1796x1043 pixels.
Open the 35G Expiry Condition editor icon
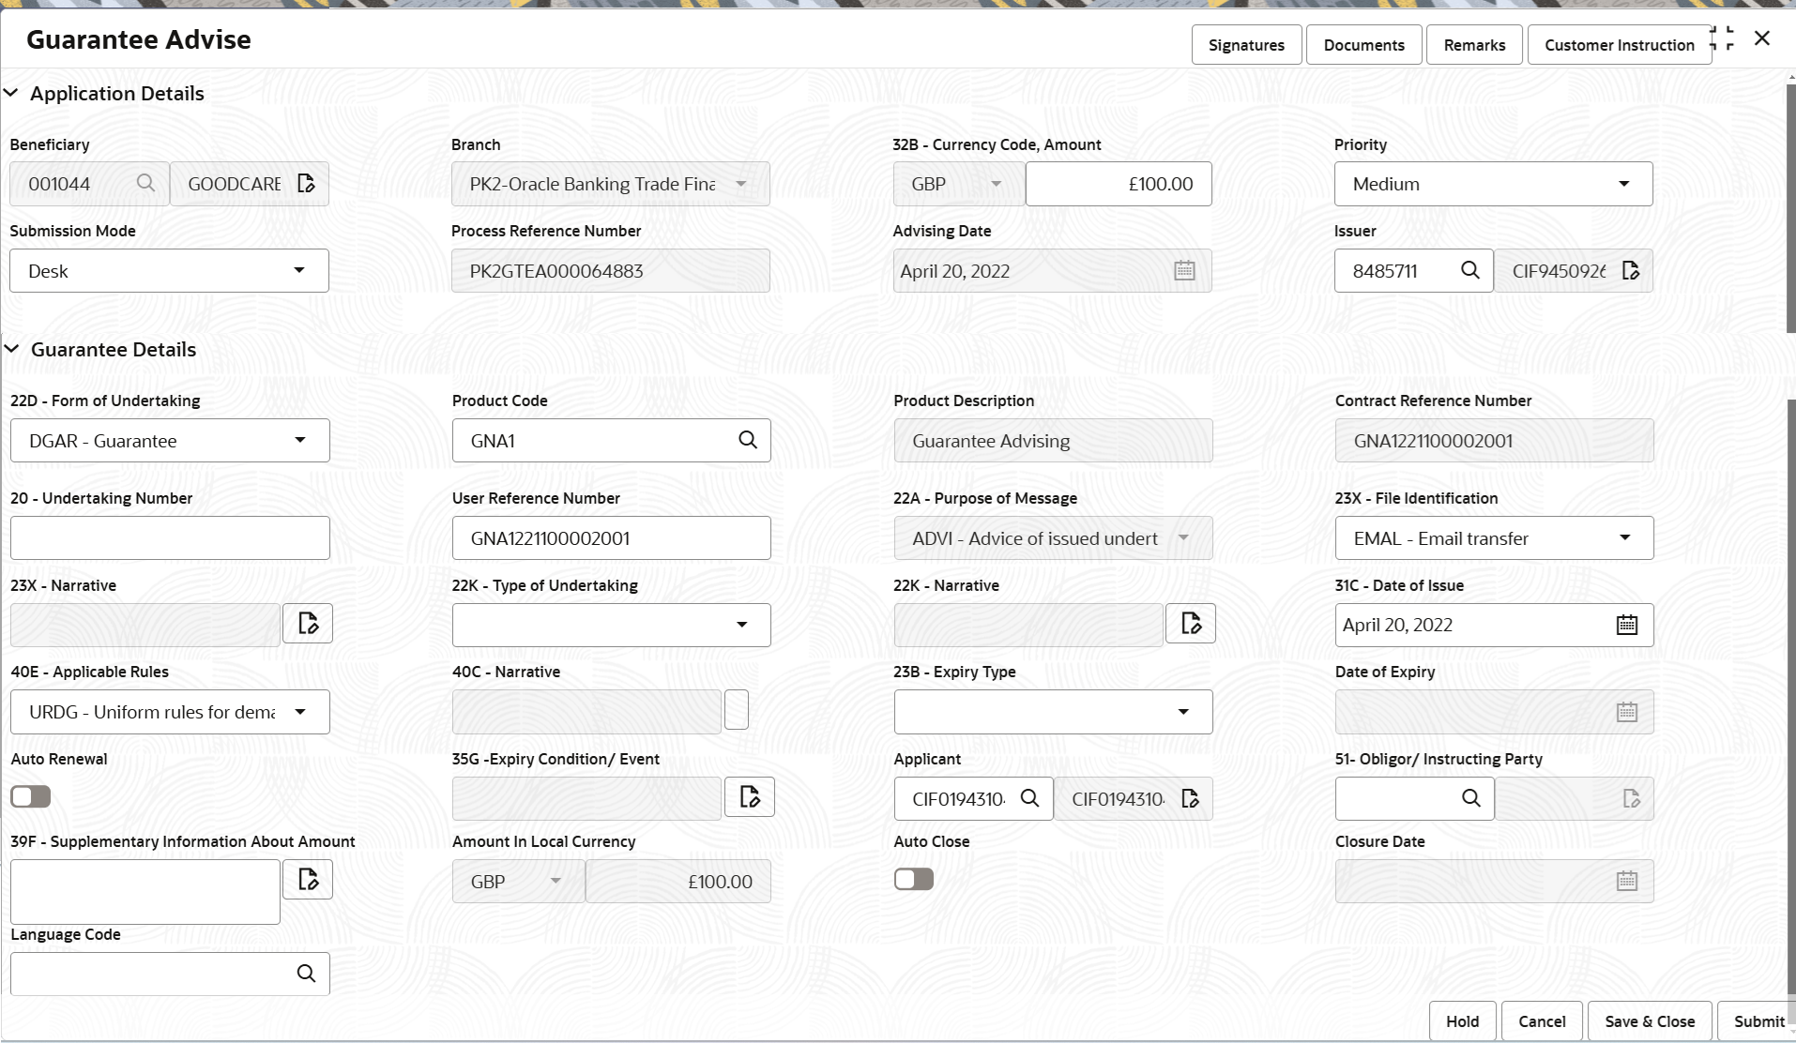(x=750, y=796)
